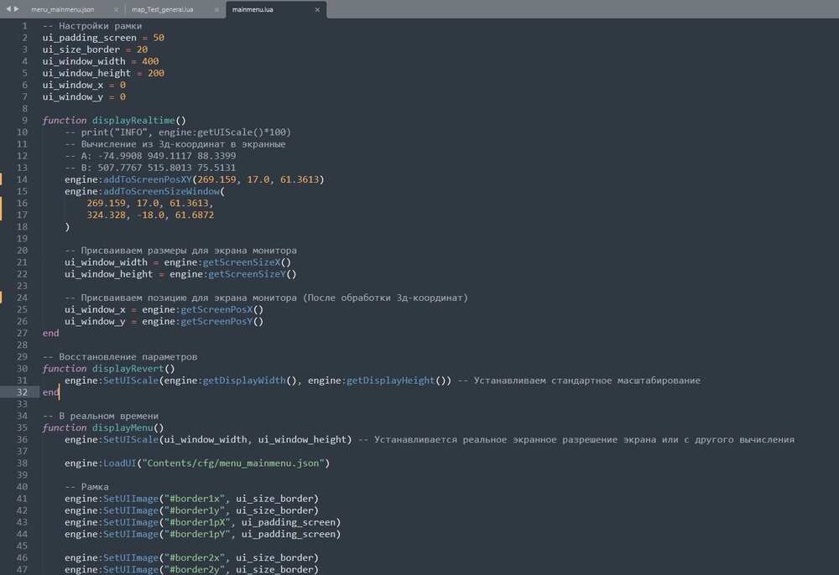Close the menu_mainmenu.json tab
Screen dimensions: 839x575
(115, 9)
